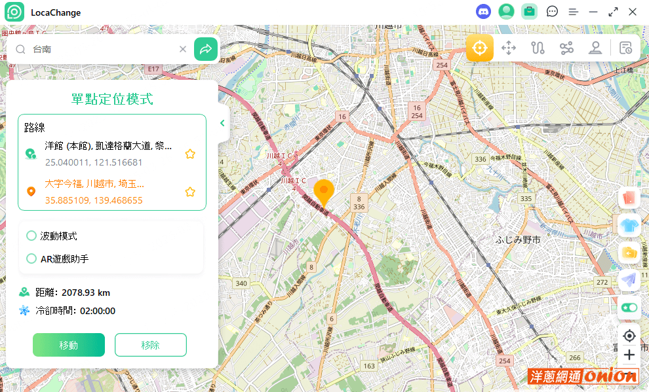Open the green toolbox icon
The width and height of the screenshot is (649, 392).
pyautogui.click(x=529, y=12)
